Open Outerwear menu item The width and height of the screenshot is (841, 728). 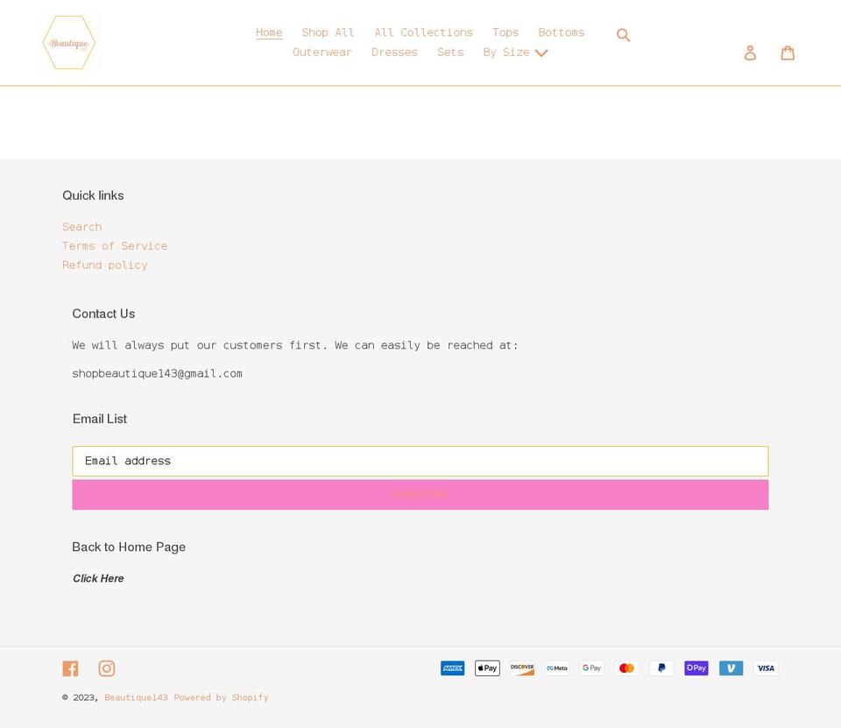pos(322,53)
